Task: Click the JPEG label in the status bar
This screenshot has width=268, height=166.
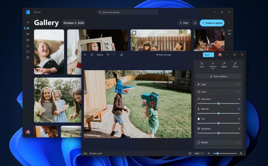Action: coord(85,154)
